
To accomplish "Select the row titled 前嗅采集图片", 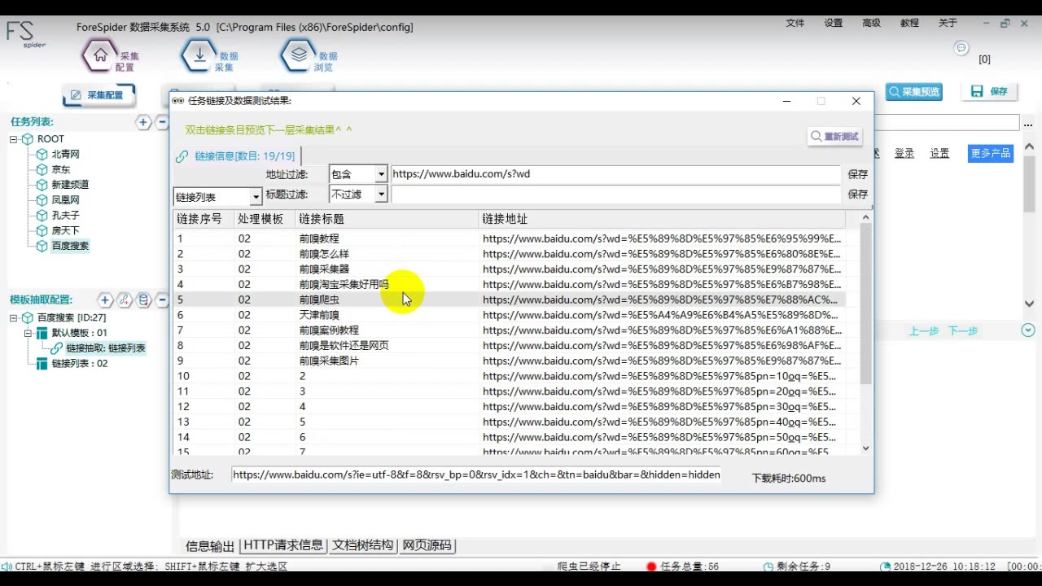I will tap(510, 361).
